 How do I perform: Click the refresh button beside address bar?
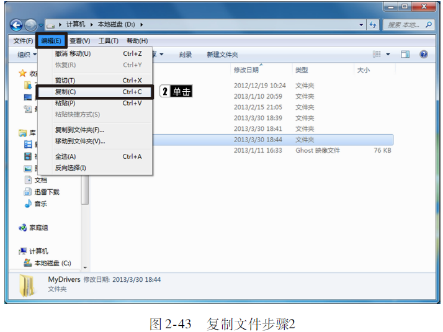point(373,25)
